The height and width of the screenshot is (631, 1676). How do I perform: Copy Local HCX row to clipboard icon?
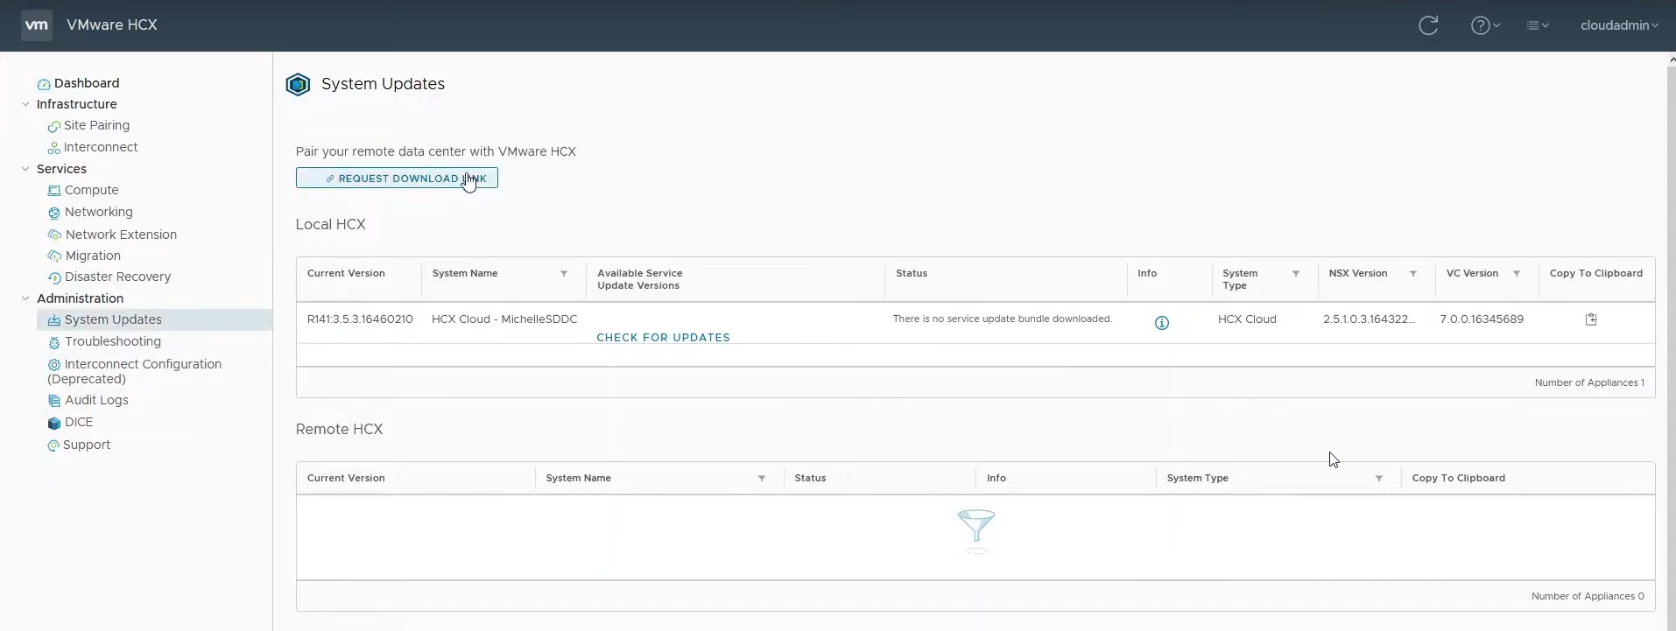tap(1591, 319)
